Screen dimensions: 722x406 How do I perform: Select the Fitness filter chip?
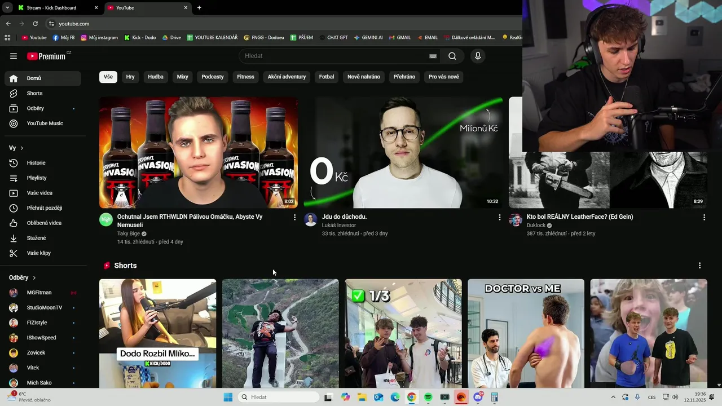245,77
